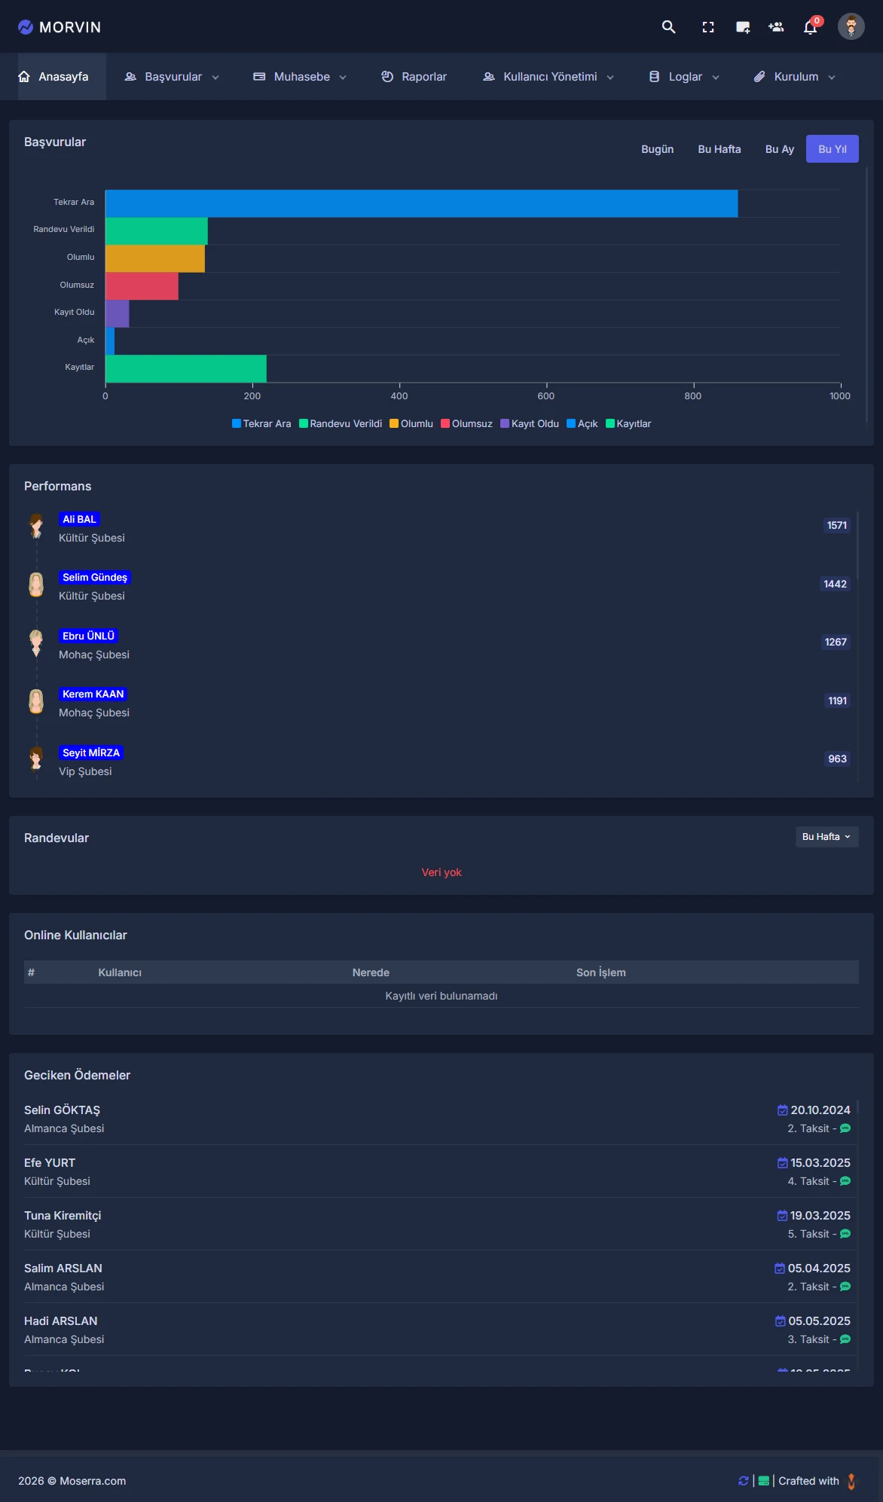The image size is (883, 1502).
Task: Select the Bu Yıl filter tab
Action: click(x=833, y=149)
